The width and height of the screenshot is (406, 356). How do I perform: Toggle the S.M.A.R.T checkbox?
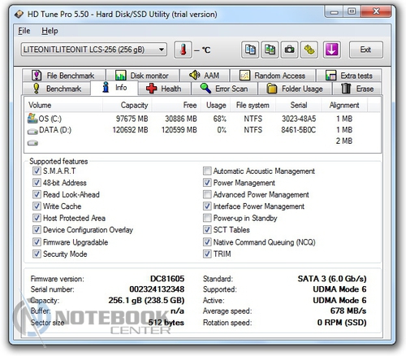[x=37, y=171]
